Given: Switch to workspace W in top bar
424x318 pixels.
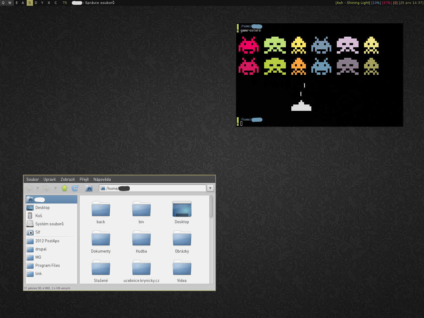Looking at the screenshot, I should [10, 3].
